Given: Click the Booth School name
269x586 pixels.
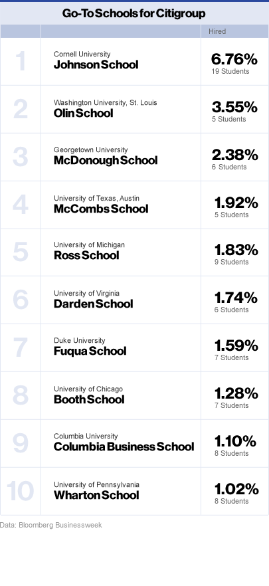Looking at the screenshot, I should [89, 399].
